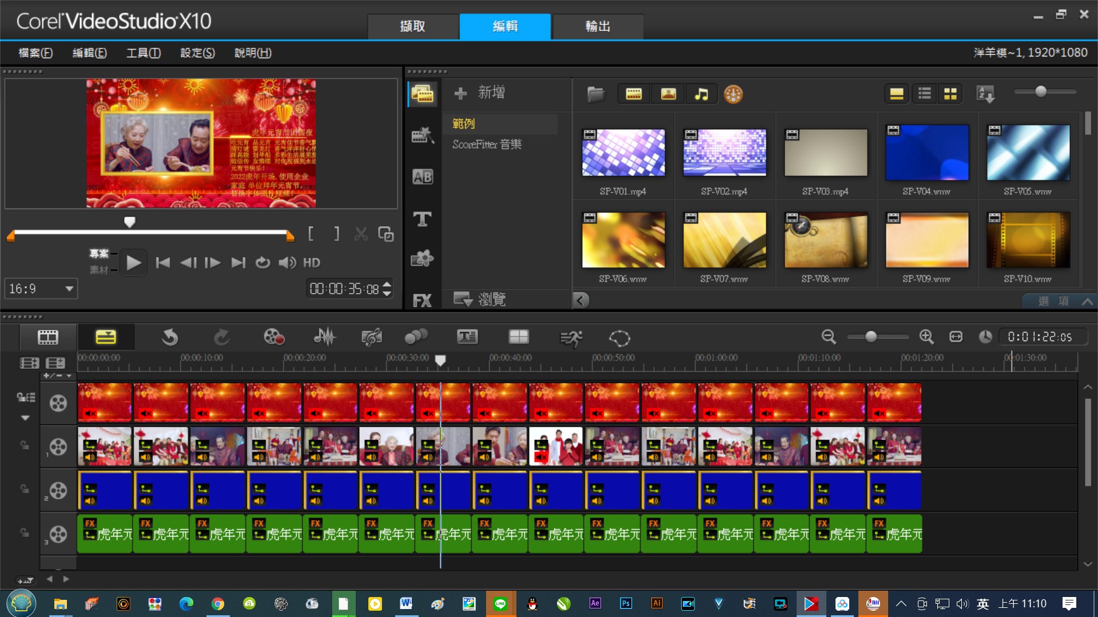This screenshot has width=1098, height=617.
Task: Click 新增 to add a library folder
Action: (480, 93)
